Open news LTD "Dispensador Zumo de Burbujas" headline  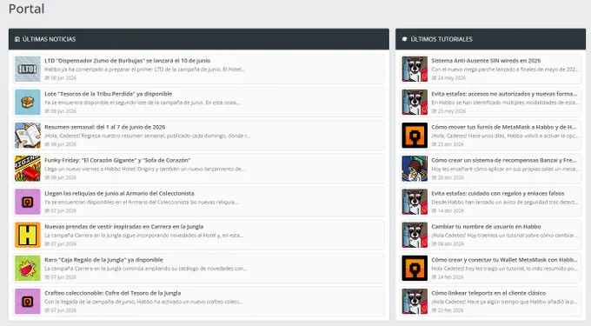128,61
